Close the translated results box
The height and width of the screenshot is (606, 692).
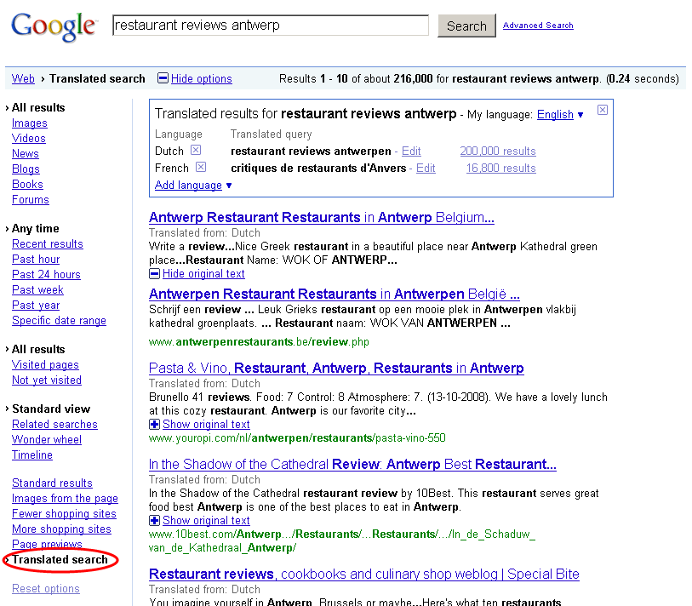point(603,110)
